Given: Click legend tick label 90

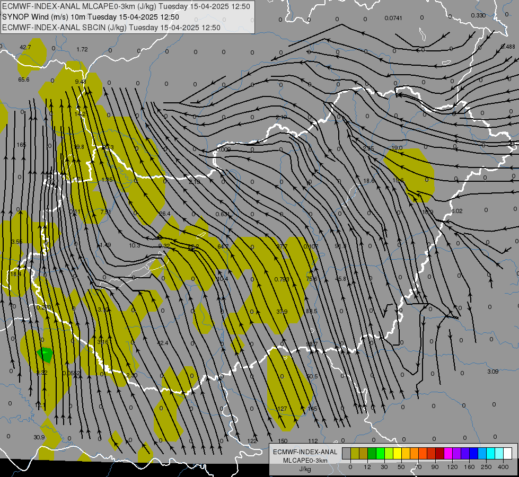Looking at the screenshot, I should pyautogui.click(x=435, y=467).
